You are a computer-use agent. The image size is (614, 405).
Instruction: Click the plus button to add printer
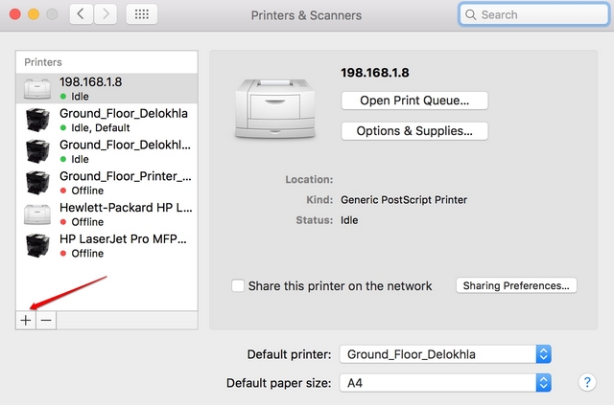coord(25,321)
